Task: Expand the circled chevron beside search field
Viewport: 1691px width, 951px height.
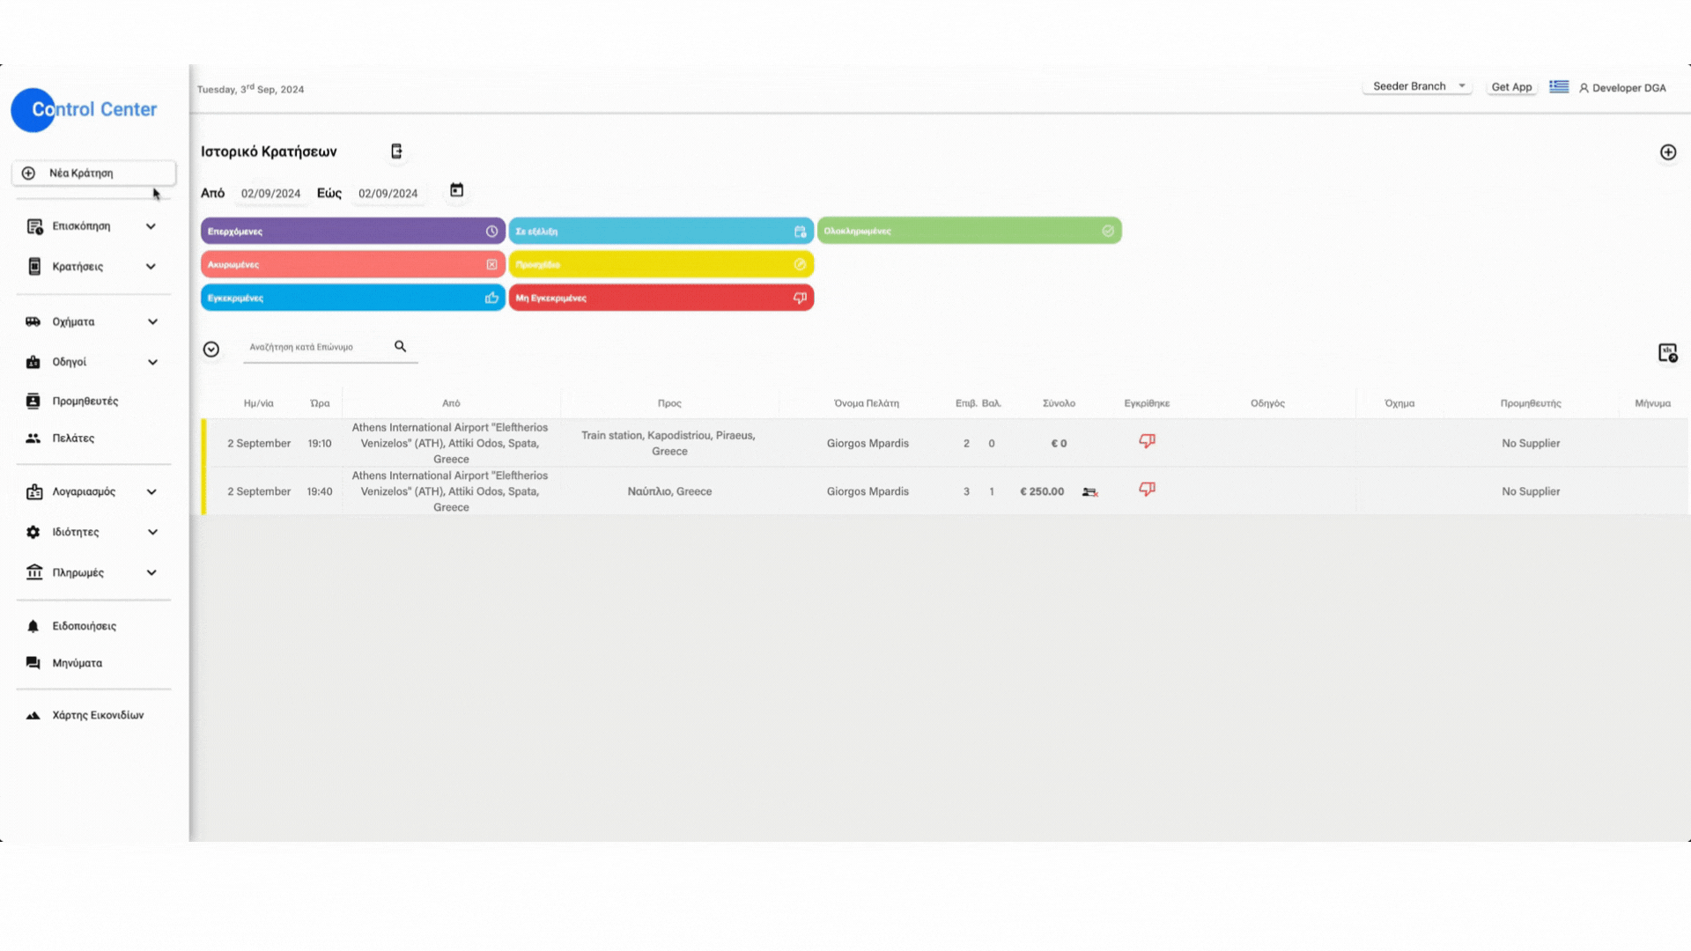Action: pyautogui.click(x=211, y=350)
